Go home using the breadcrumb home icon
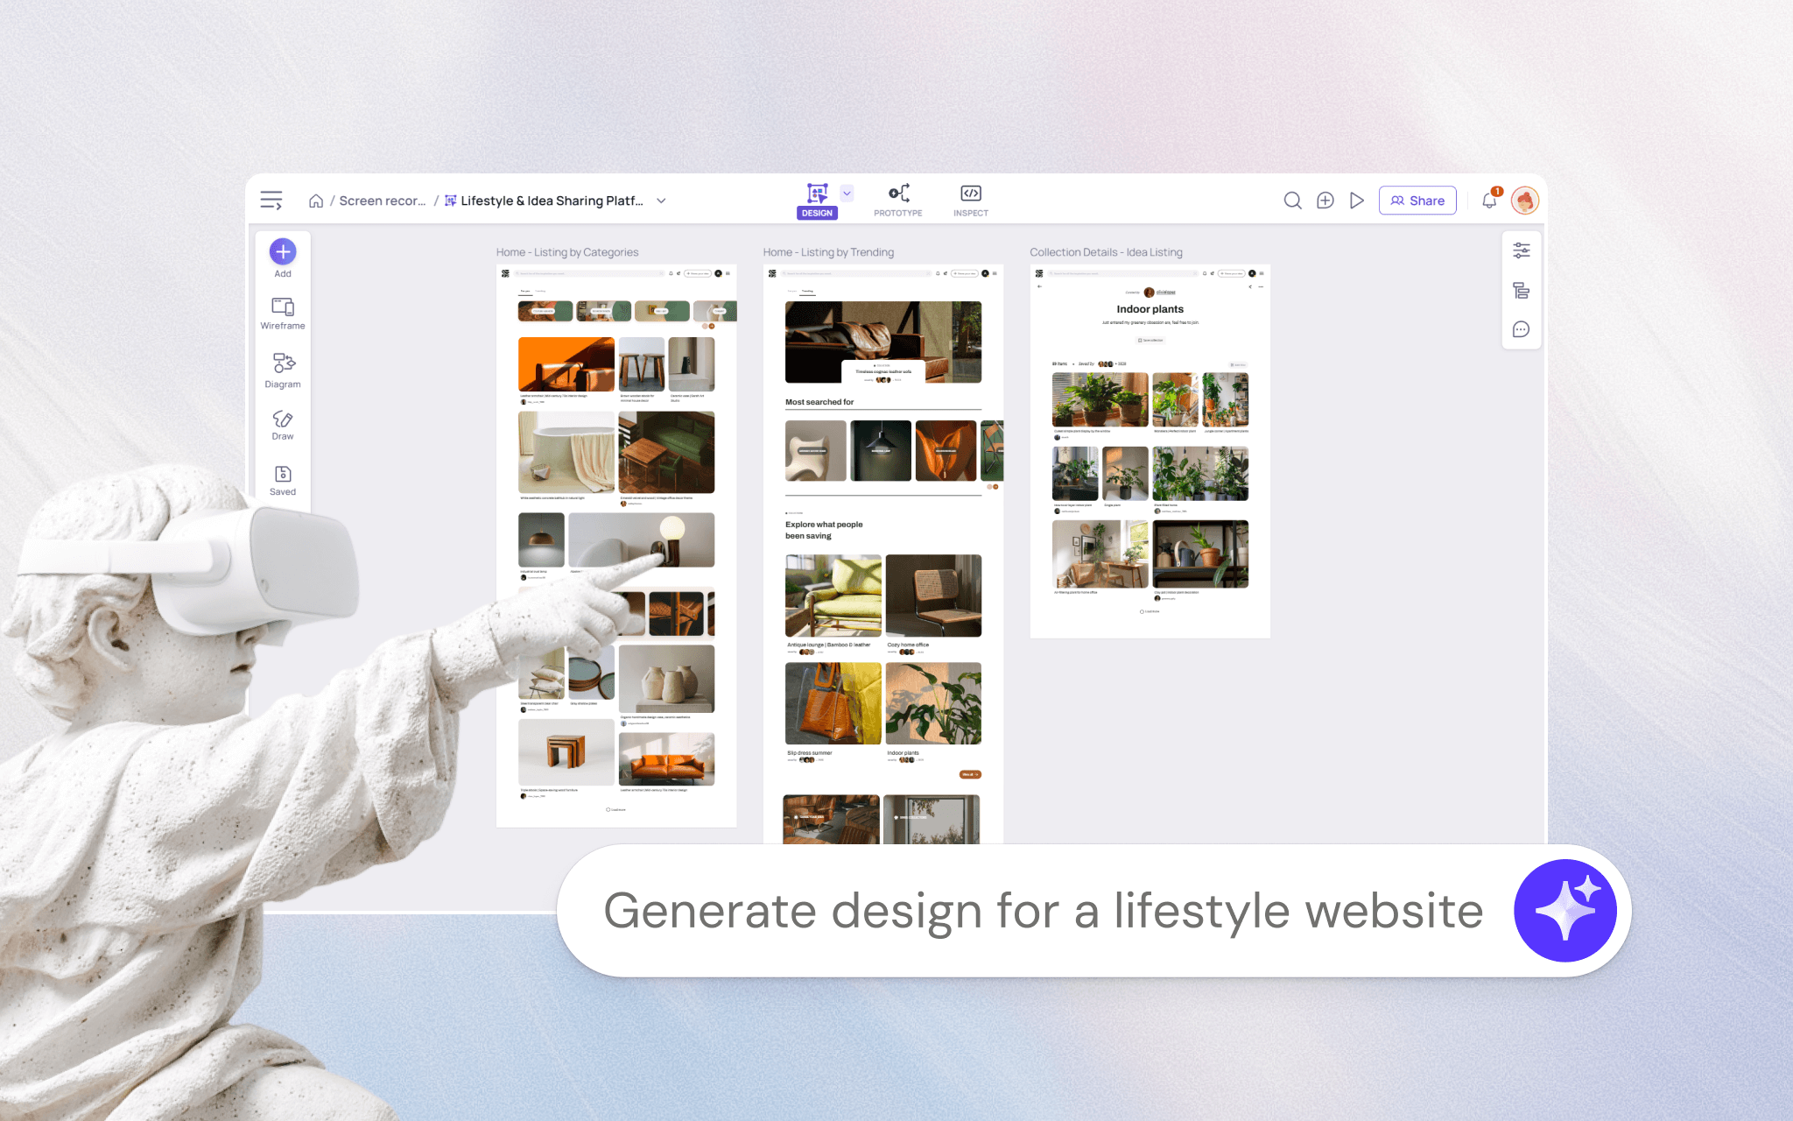The width and height of the screenshot is (1793, 1121). click(x=316, y=200)
